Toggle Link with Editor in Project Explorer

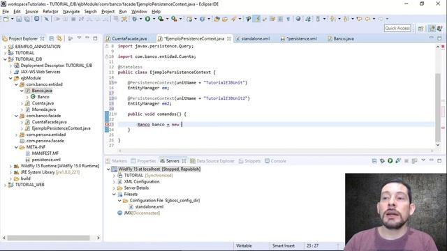coord(59,38)
